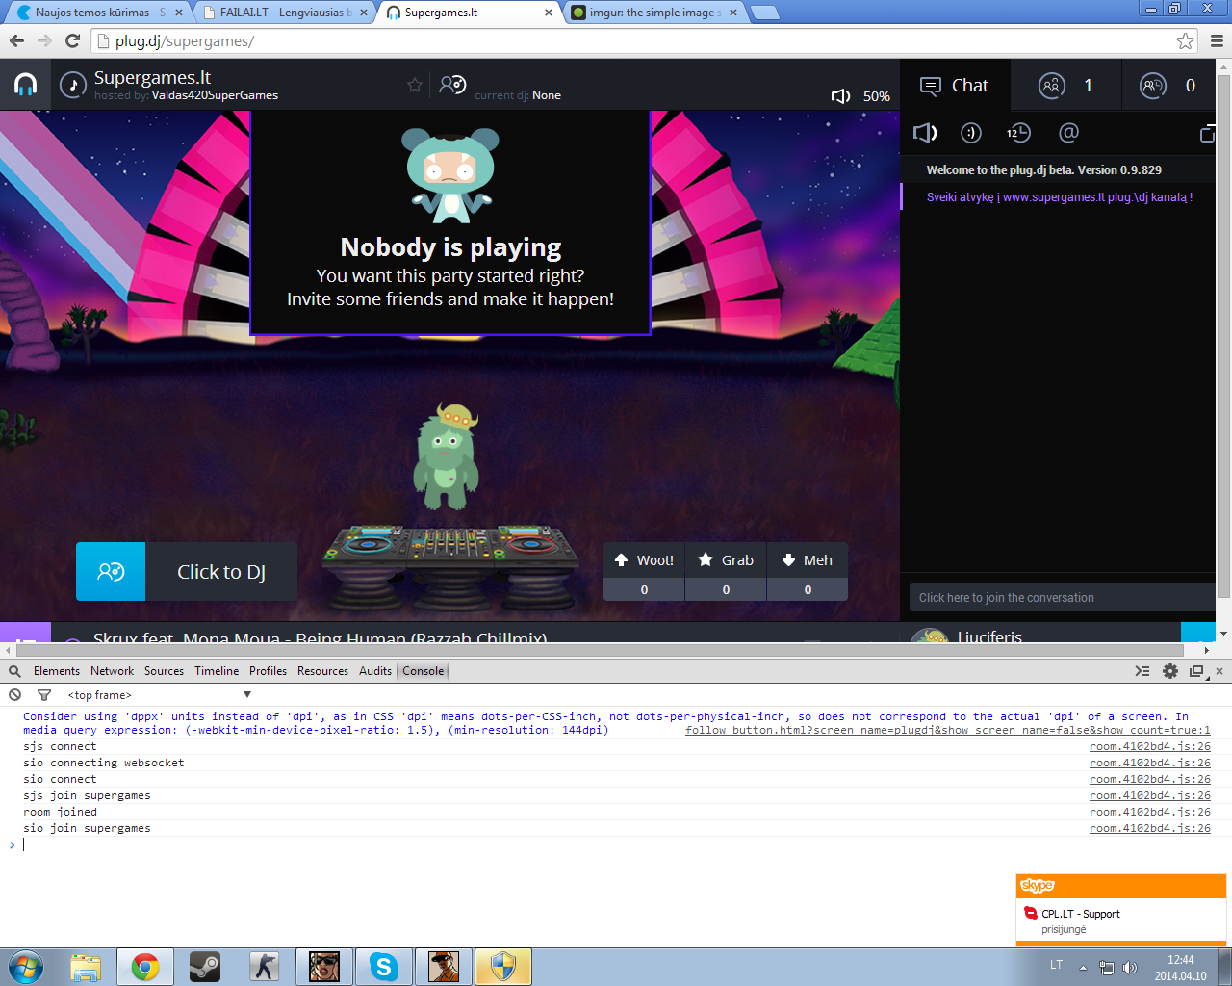Open the room info music note icon
1232x986 pixels.
73,85
